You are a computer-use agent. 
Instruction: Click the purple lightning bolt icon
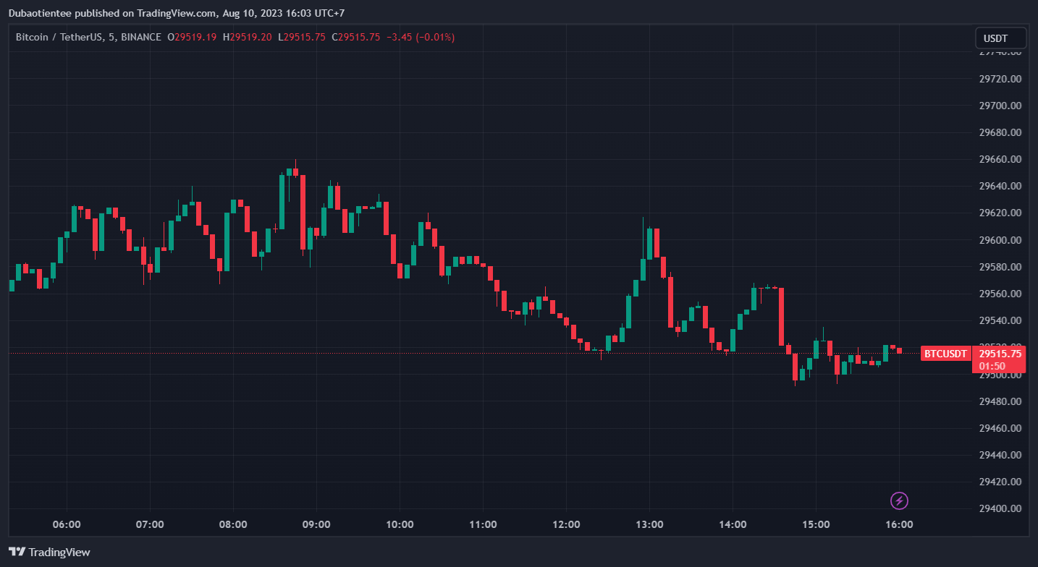[x=899, y=500]
